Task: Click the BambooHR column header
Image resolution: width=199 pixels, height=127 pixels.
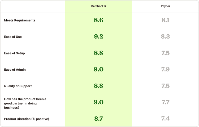Action: pos(99,6)
